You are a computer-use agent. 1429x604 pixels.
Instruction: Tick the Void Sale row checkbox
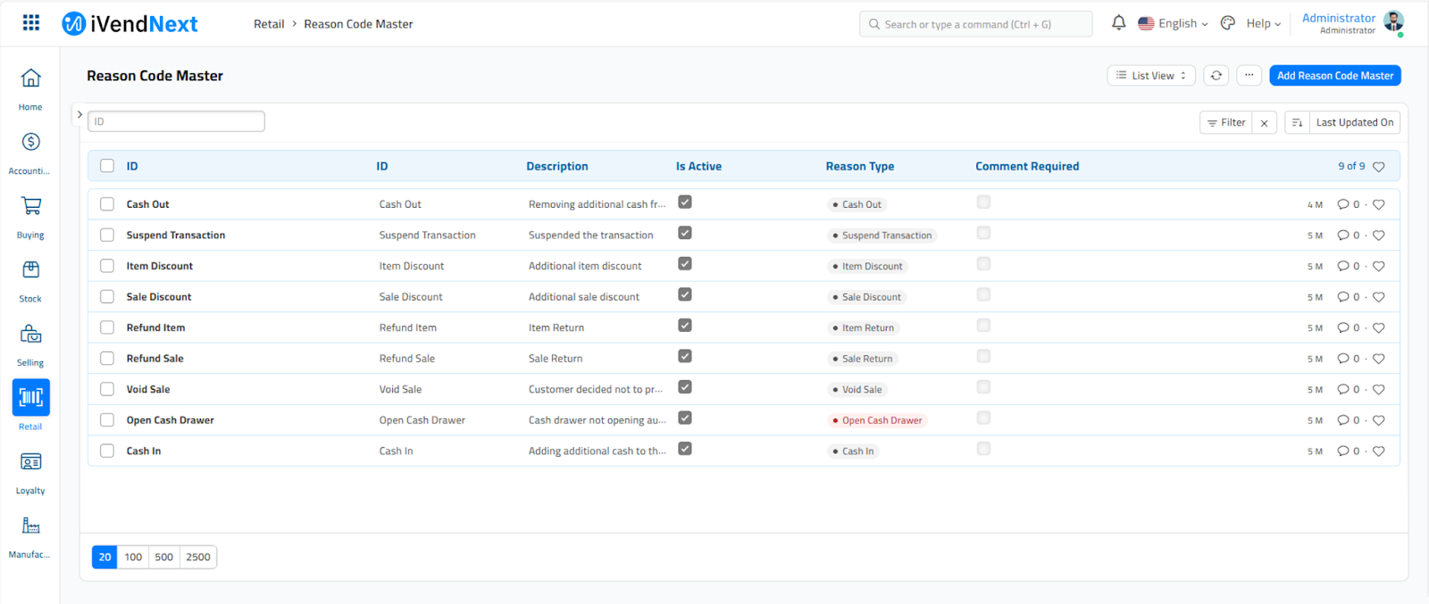[x=107, y=389]
